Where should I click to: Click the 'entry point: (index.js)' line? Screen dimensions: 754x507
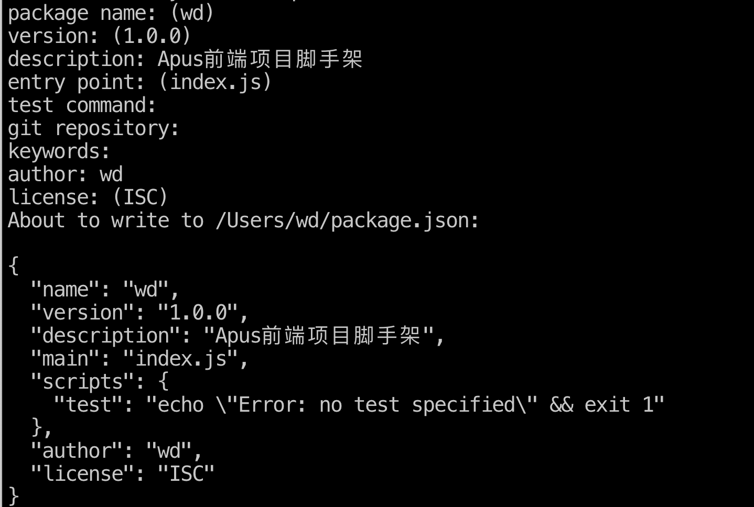[139, 82]
